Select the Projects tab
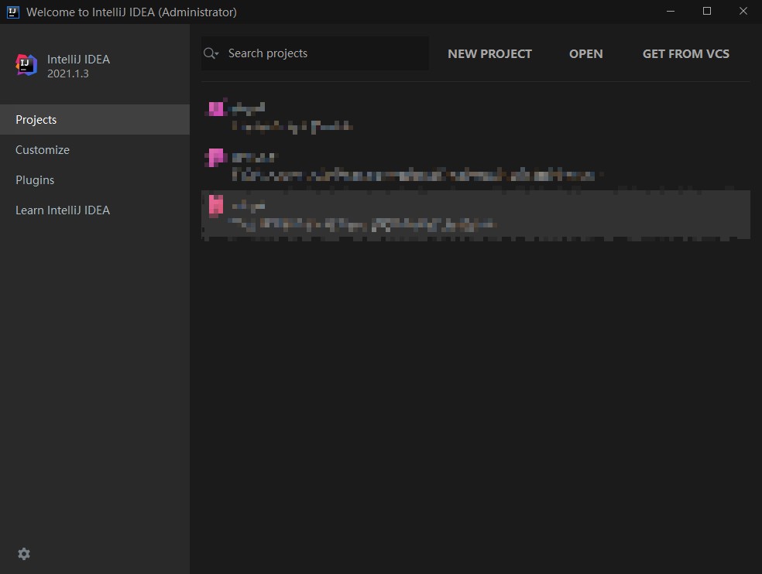This screenshot has width=762, height=574. (x=94, y=119)
